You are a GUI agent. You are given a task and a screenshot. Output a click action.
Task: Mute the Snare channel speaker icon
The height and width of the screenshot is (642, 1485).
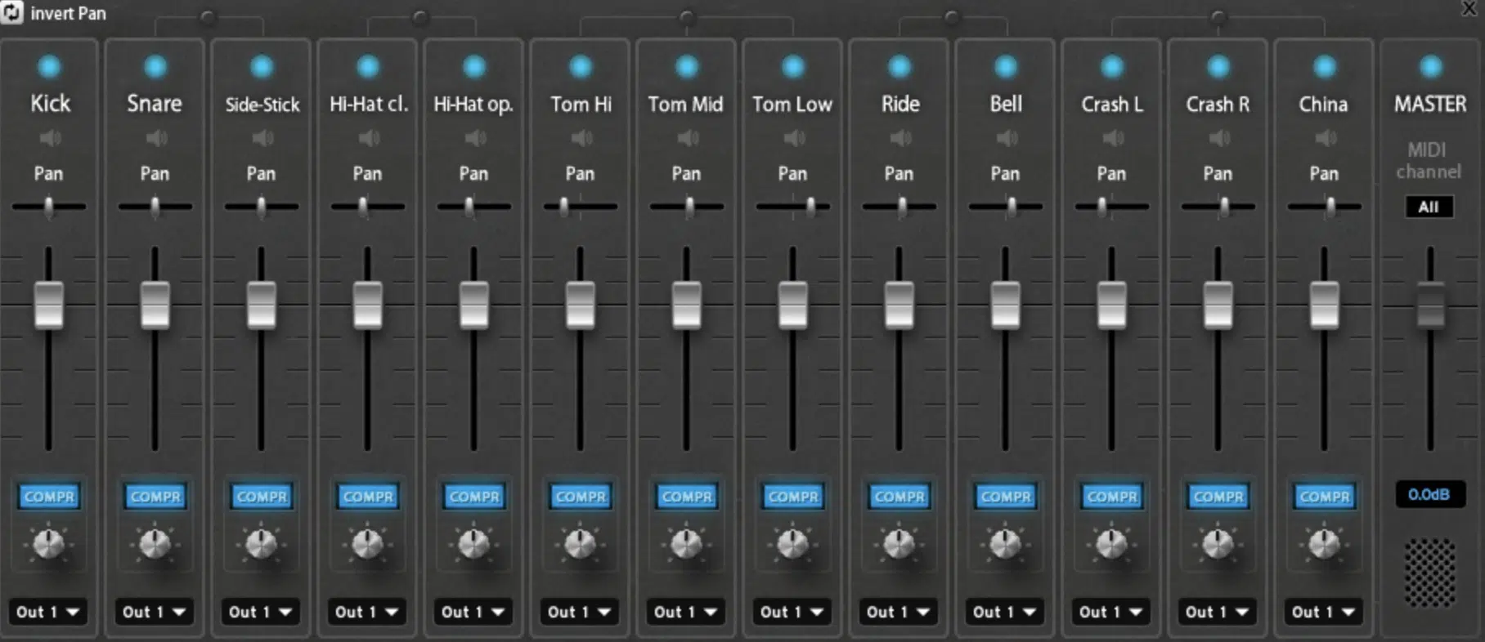(155, 138)
